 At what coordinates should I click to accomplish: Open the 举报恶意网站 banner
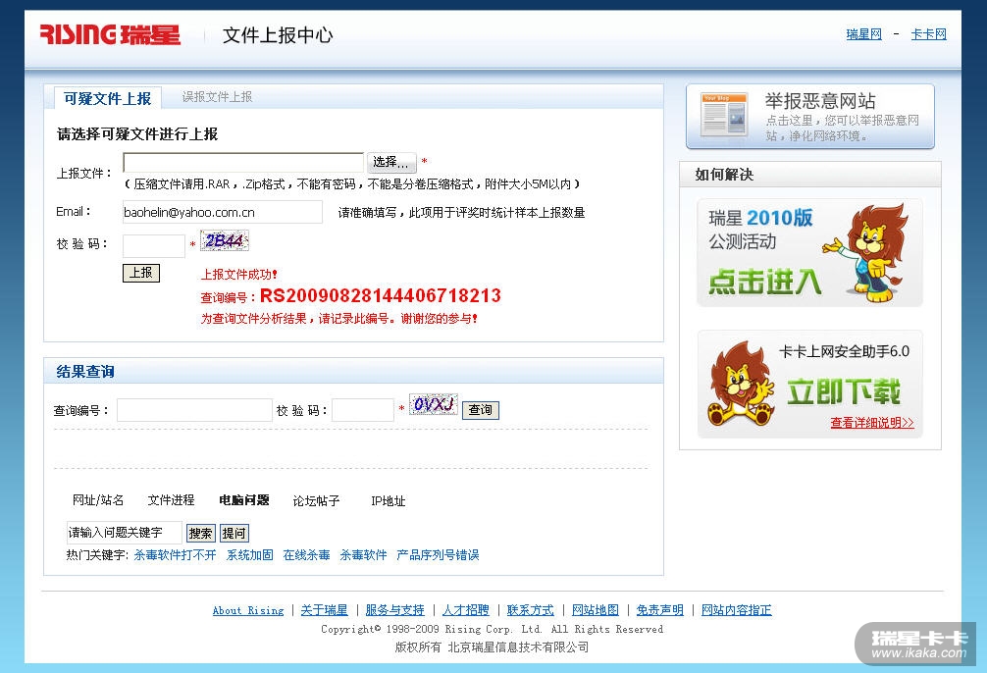pos(810,117)
